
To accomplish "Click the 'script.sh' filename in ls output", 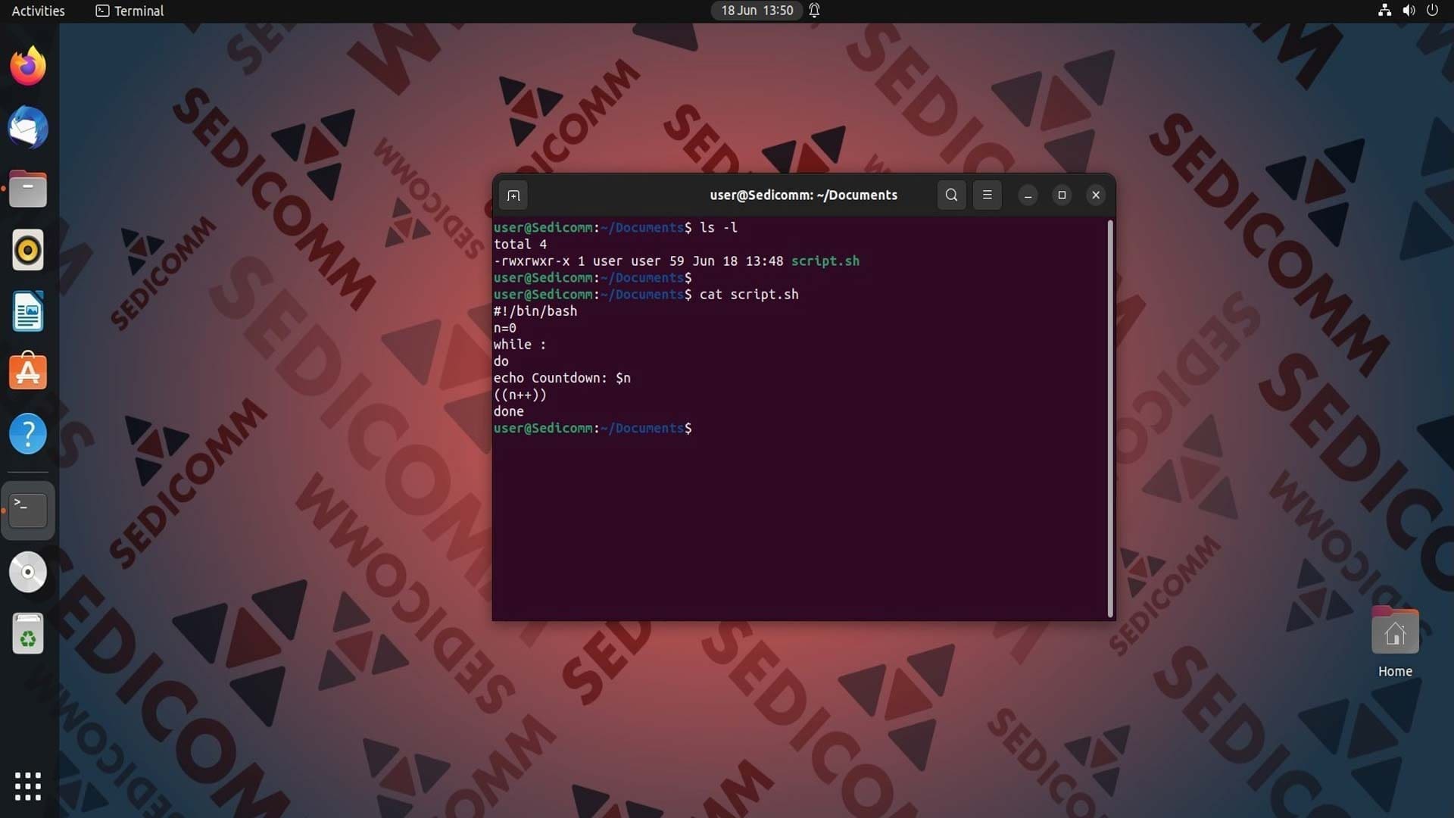I will point(825,261).
